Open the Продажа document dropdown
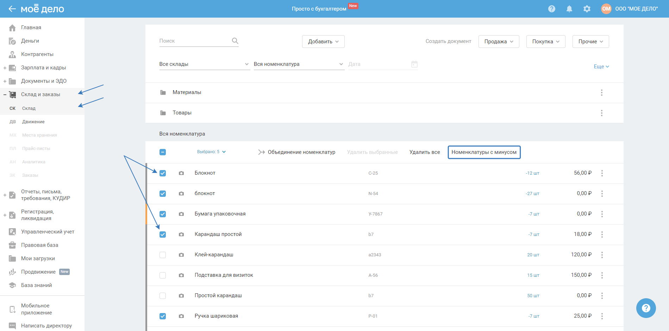The image size is (669, 331). coord(498,42)
